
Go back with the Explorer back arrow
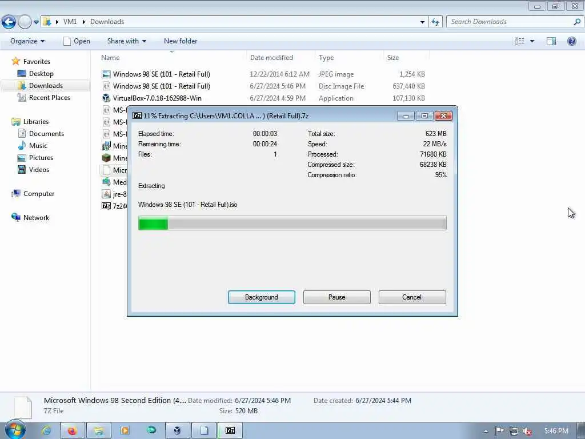click(9, 22)
